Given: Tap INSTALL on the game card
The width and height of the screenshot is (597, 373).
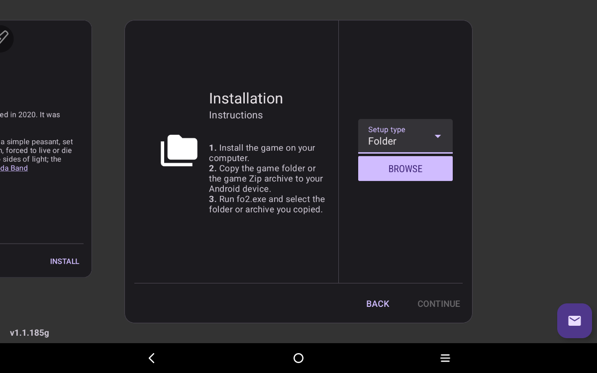Looking at the screenshot, I should [65, 261].
